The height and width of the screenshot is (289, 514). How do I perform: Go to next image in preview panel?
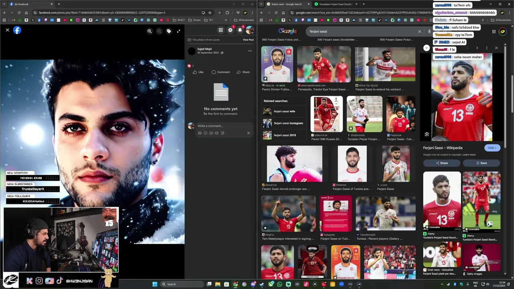point(477,48)
